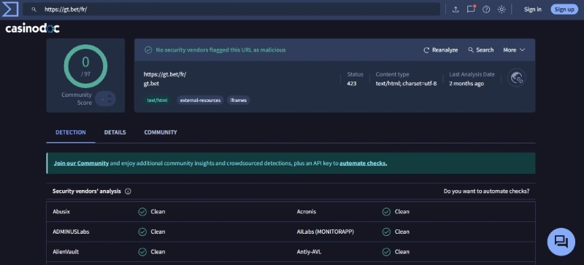Screen dimensions: 584x265
Task: Toggle the light/dark theme sun icon
Action: click(502, 9)
